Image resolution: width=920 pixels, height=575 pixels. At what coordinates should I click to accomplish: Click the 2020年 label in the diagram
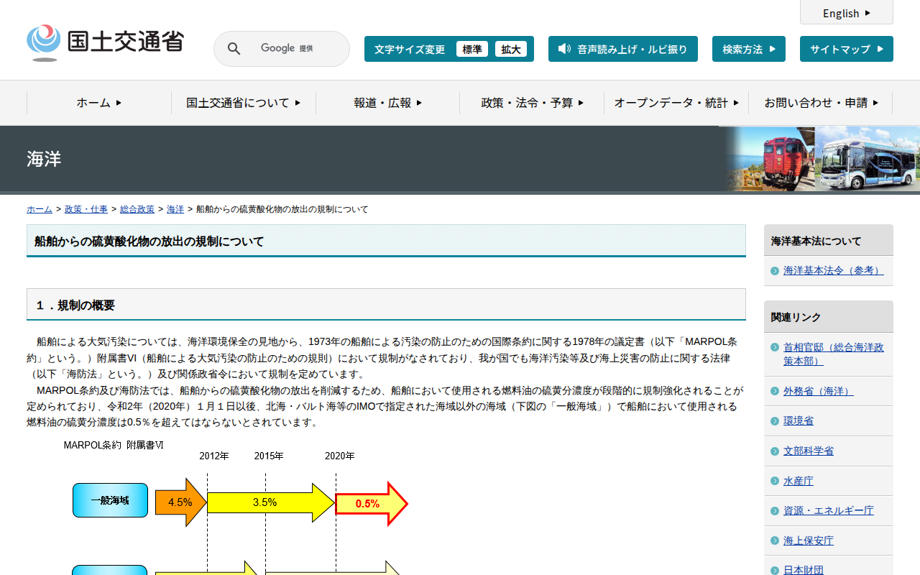tap(339, 456)
